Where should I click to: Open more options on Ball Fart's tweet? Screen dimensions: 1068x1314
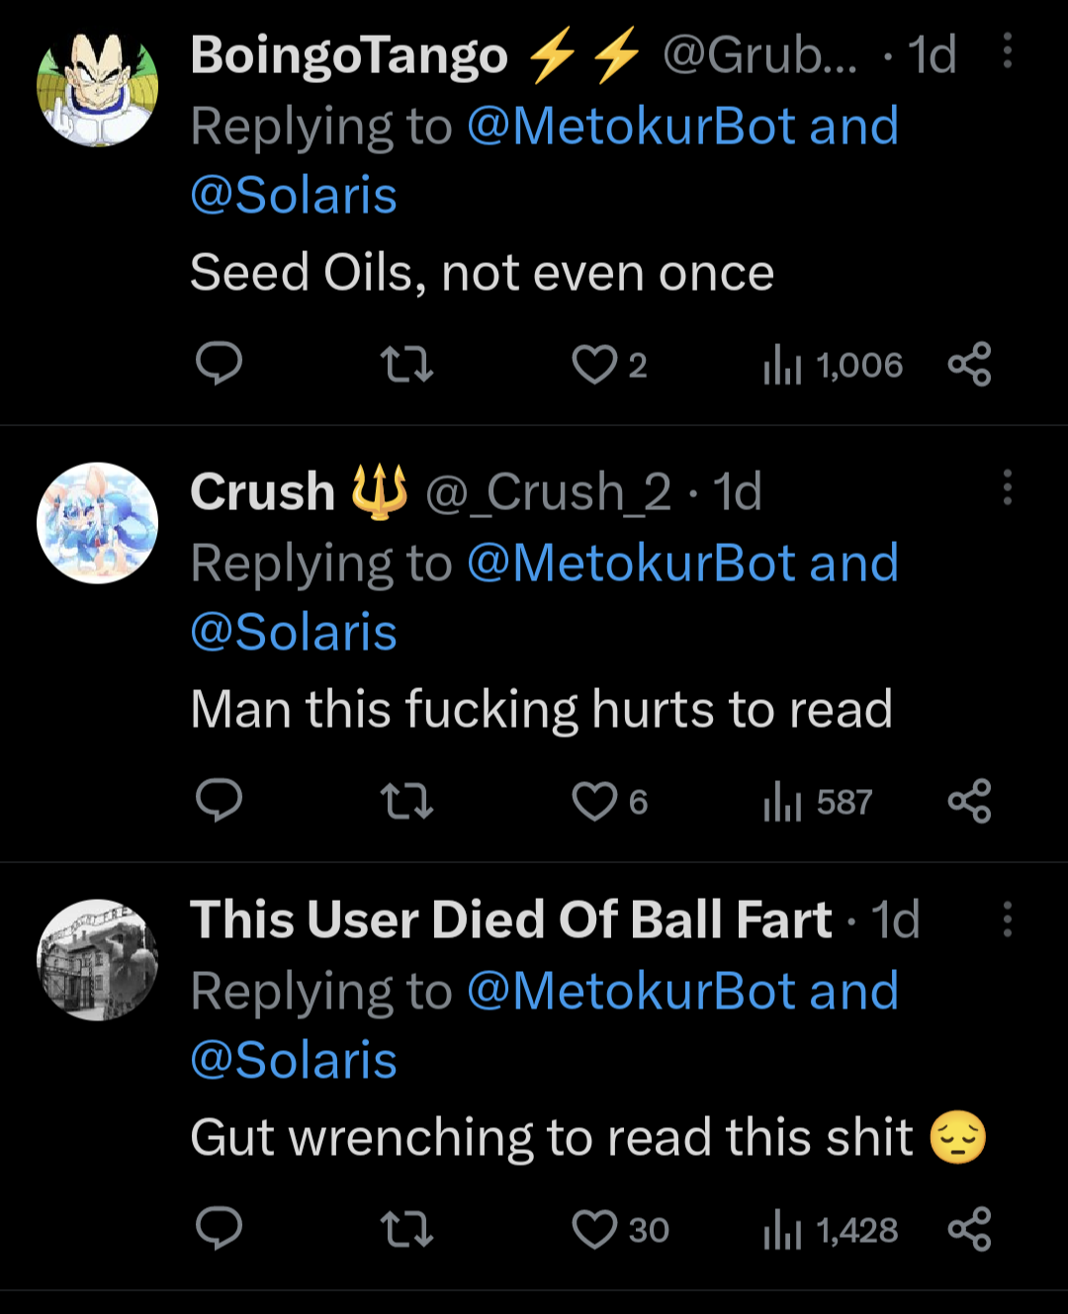click(x=1007, y=920)
